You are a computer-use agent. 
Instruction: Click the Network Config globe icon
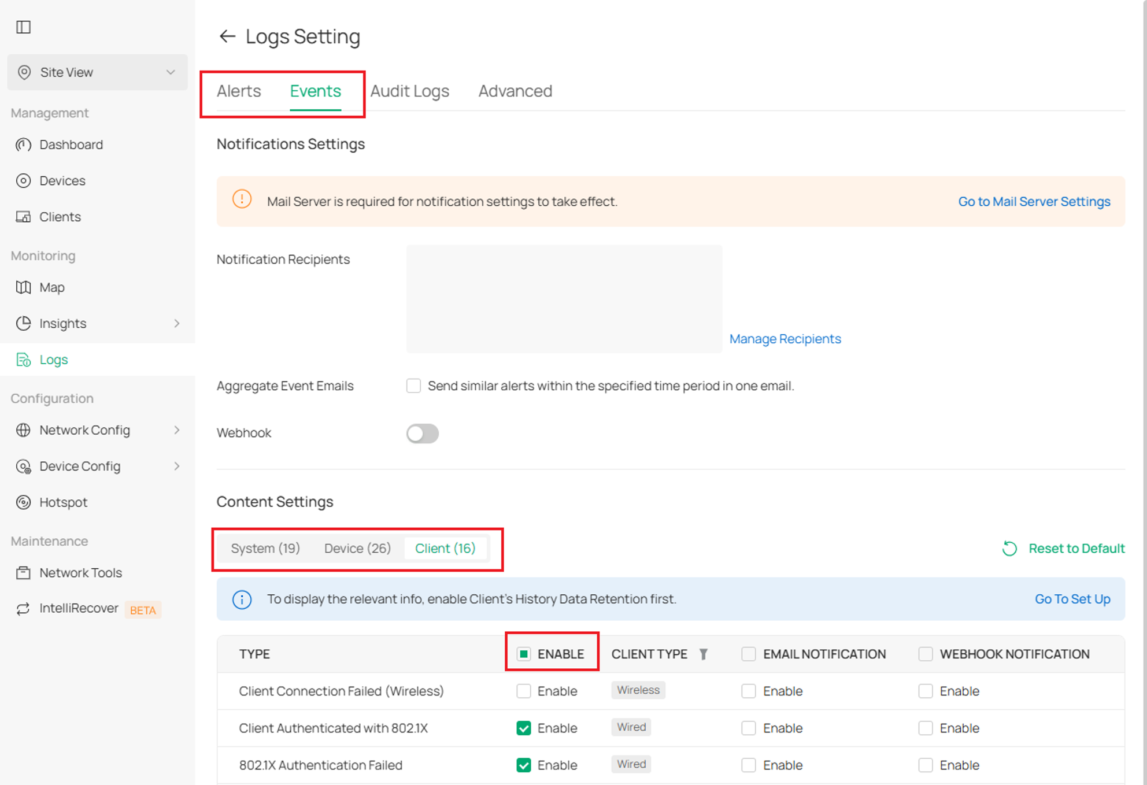point(23,430)
